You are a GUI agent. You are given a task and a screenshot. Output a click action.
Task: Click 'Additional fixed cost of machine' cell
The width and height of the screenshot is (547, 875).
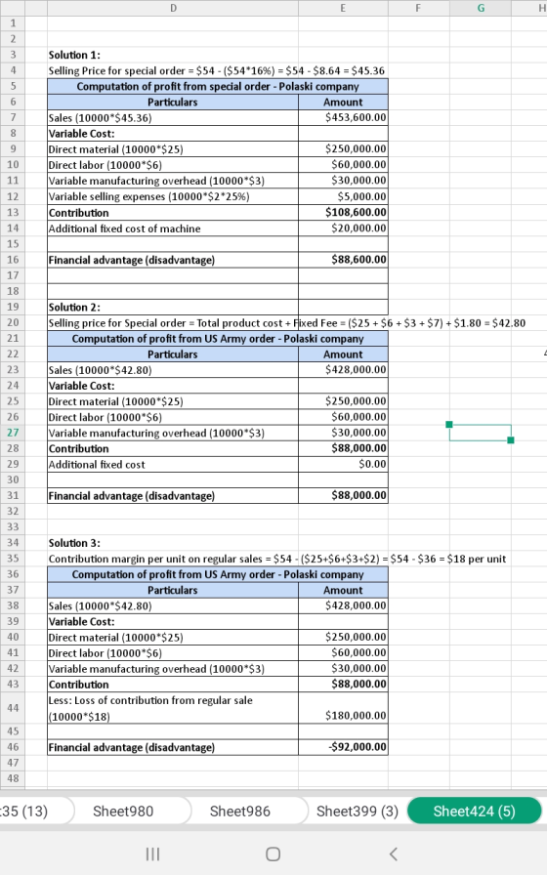coord(173,229)
